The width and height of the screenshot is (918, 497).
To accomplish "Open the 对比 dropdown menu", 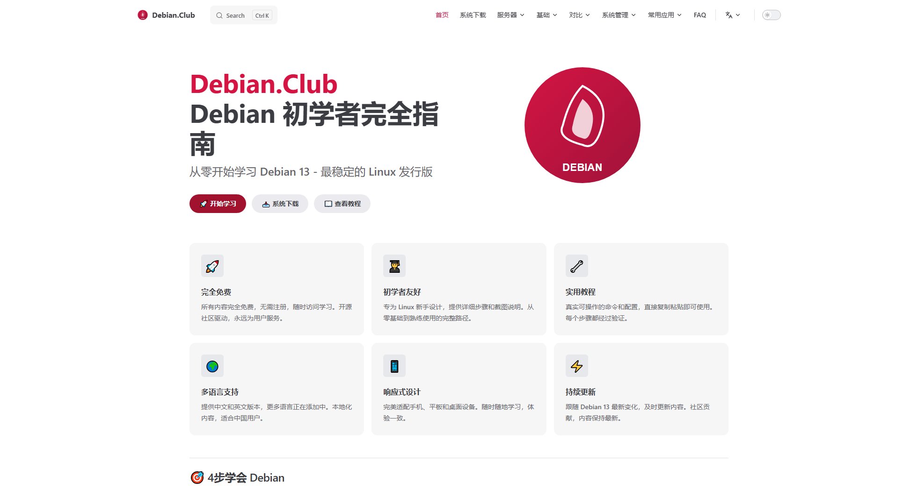I will click(x=580, y=15).
